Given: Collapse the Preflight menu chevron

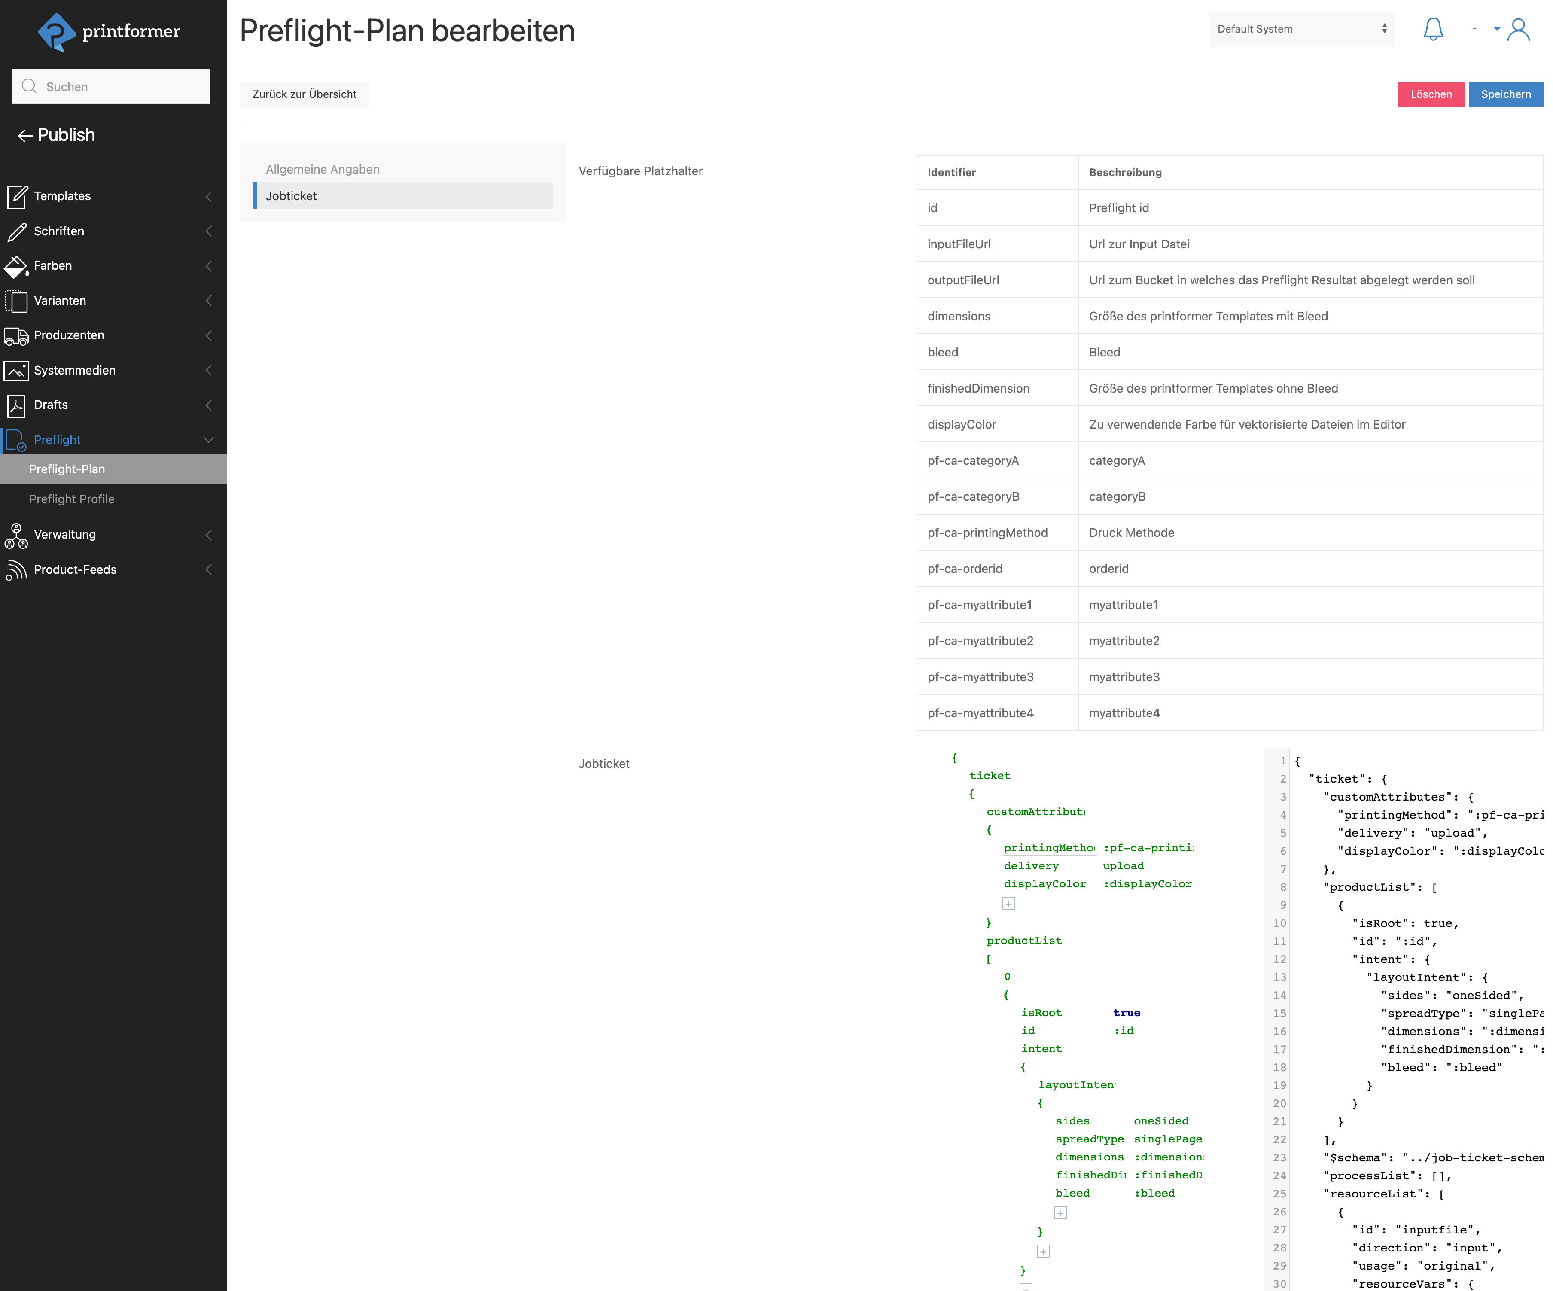Looking at the screenshot, I should (209, 440).
